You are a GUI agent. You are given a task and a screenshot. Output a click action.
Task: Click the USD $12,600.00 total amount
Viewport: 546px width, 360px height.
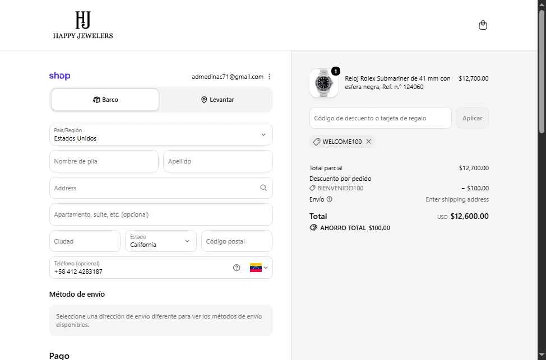(463, 216)
